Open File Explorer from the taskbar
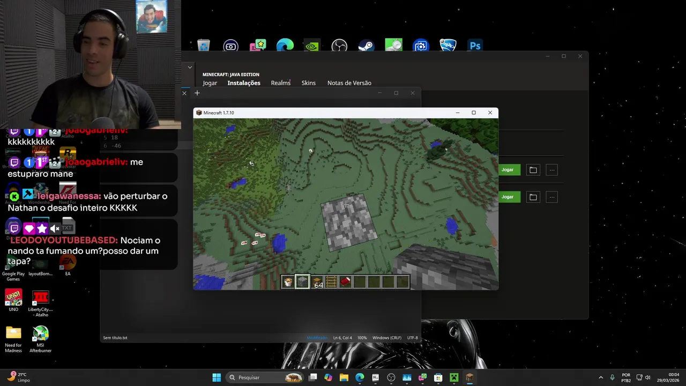 [x=344, y=377]
